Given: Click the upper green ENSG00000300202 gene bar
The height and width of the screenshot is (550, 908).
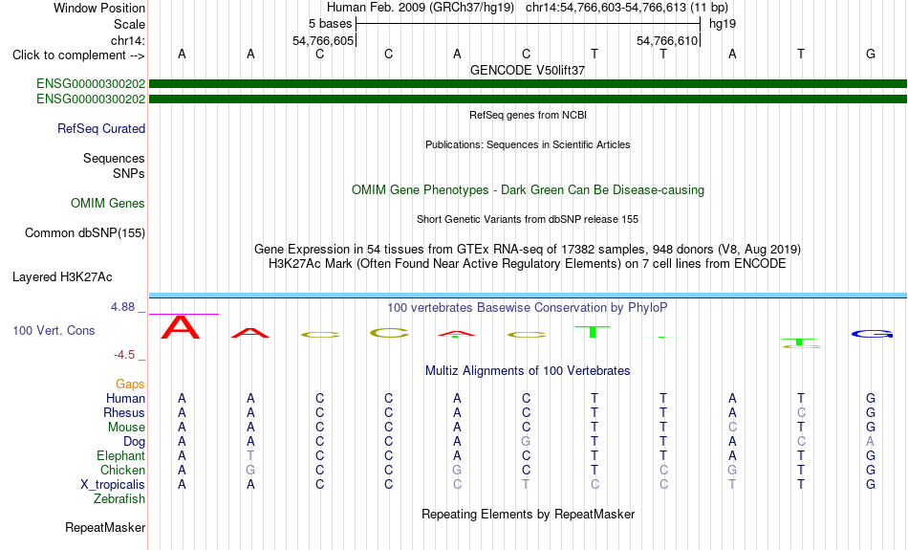Looking at the screenshot, I should point(528,84).
